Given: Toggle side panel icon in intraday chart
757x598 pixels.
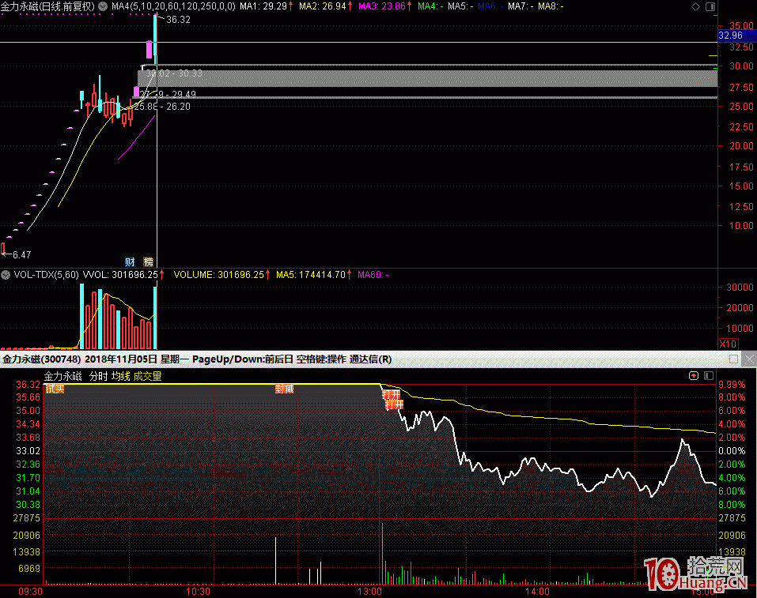Looking at the screenshot, I should pyautogui.click(x=709, y=375).
